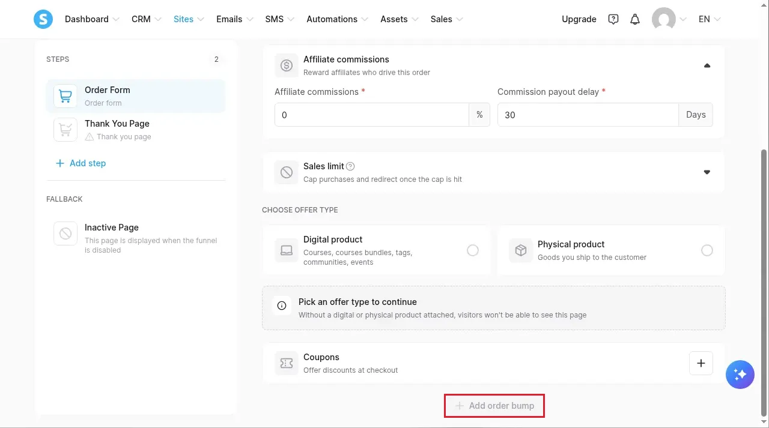This screenshot has width=769, height=428.
Task: Click the Commission payout delay field
Action: point(588,115)
